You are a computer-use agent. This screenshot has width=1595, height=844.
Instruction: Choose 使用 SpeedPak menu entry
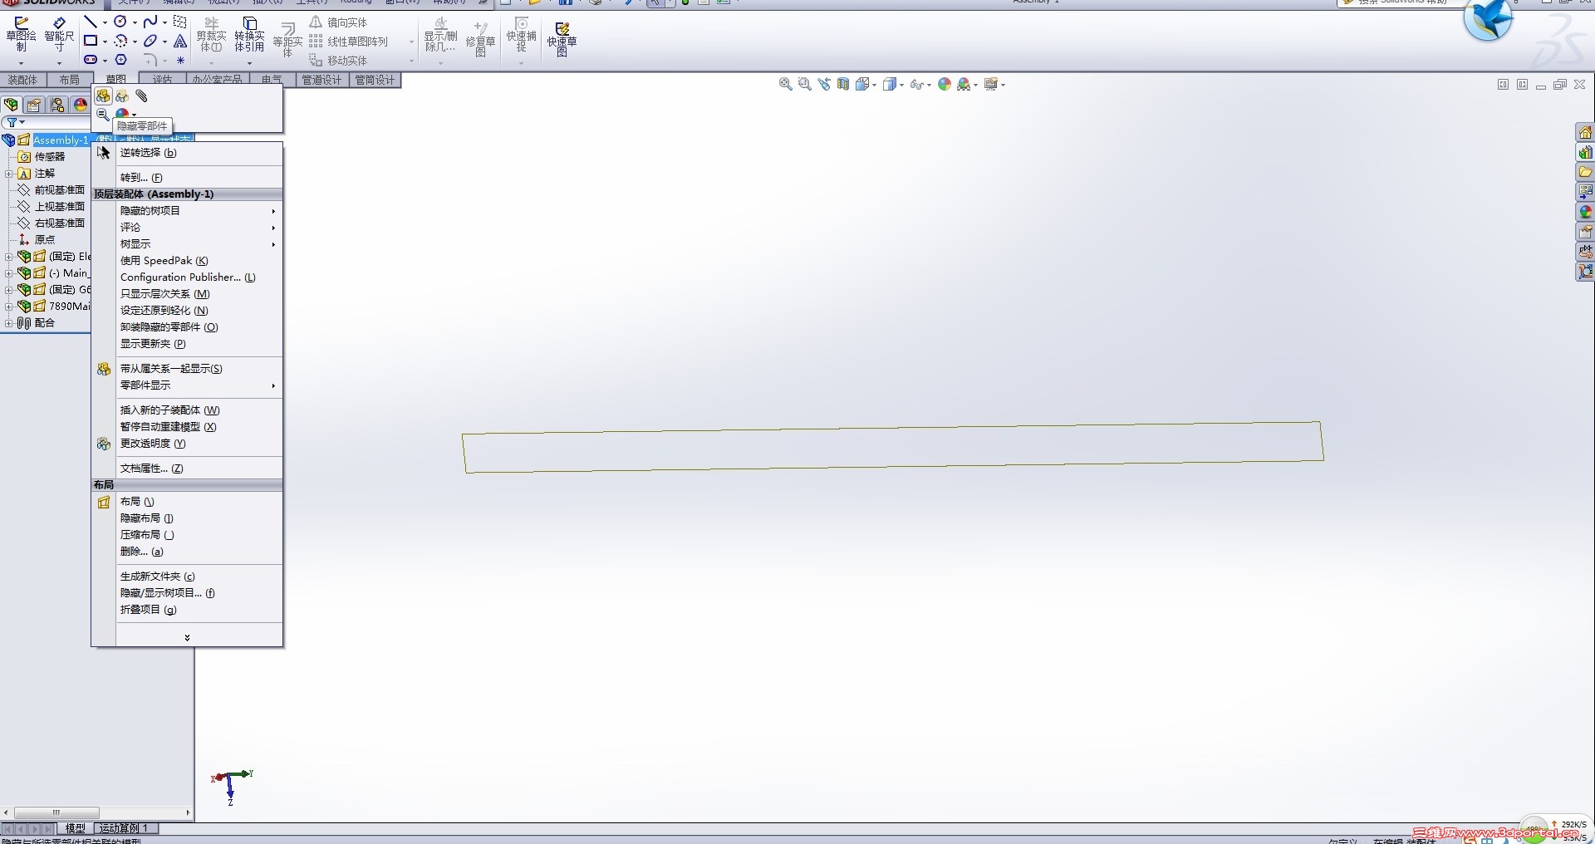tap(188, 261)
